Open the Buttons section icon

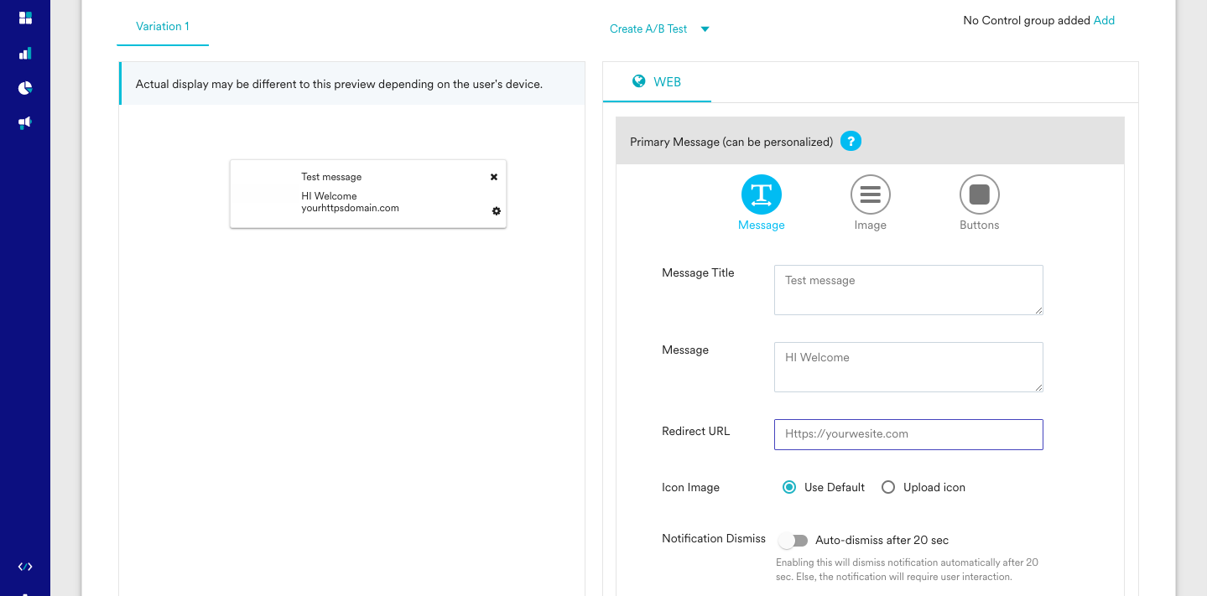[979, 193]
